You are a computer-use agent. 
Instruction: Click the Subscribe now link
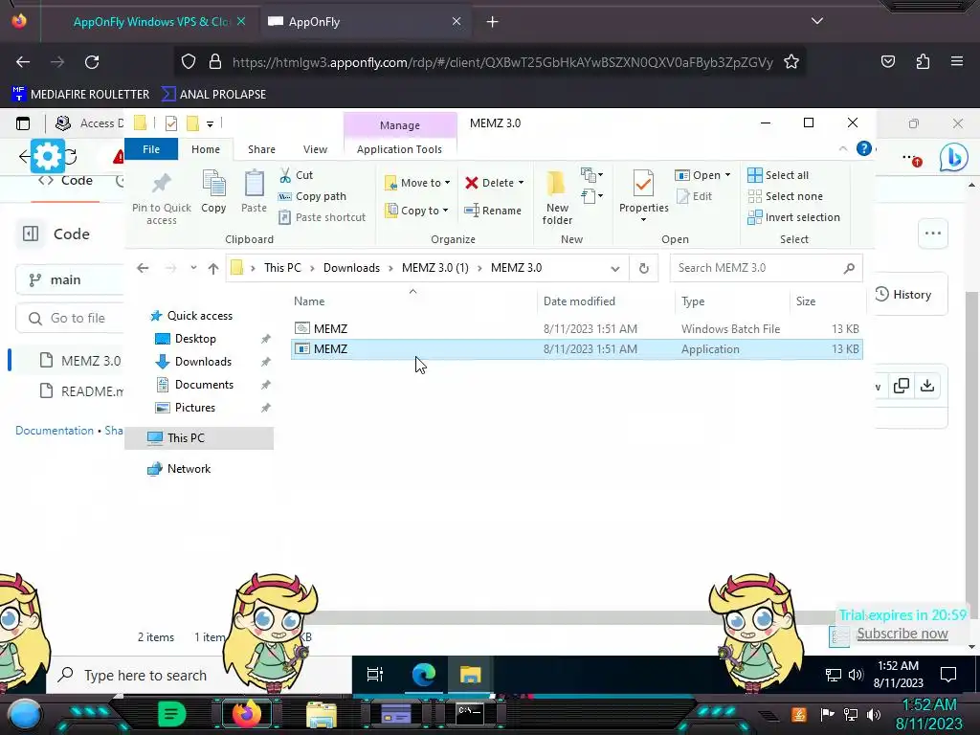tap(902, 634)
